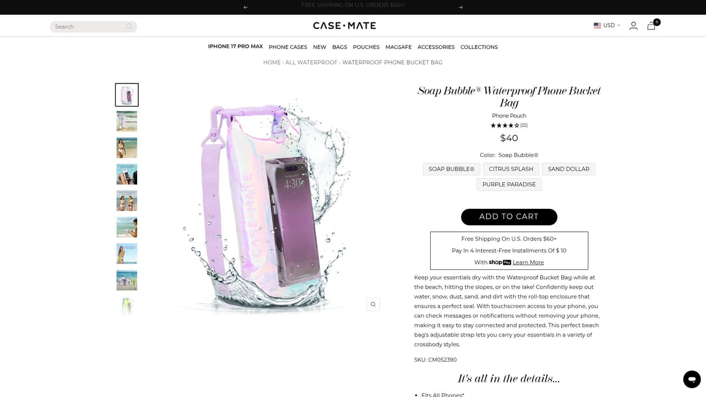This screenshot has width=706, height=397.
Task: Click the All Waterproof breadcrumb link
Action: [x=311, y=62]
